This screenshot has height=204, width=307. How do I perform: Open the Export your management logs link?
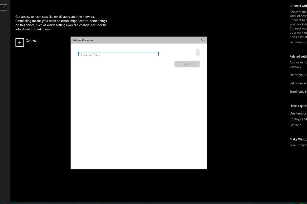[298, 75]
